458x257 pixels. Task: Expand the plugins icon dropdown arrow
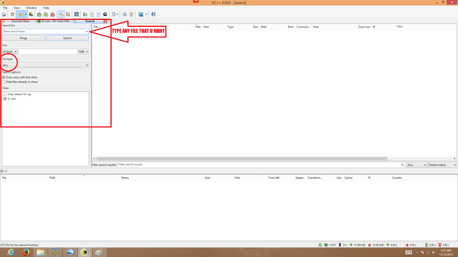click(146, 14)
